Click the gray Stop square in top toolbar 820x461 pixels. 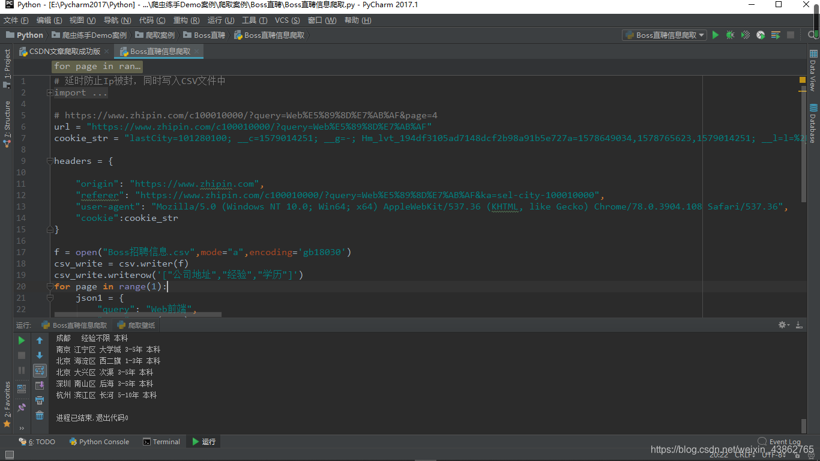click(x=791, y=35)
